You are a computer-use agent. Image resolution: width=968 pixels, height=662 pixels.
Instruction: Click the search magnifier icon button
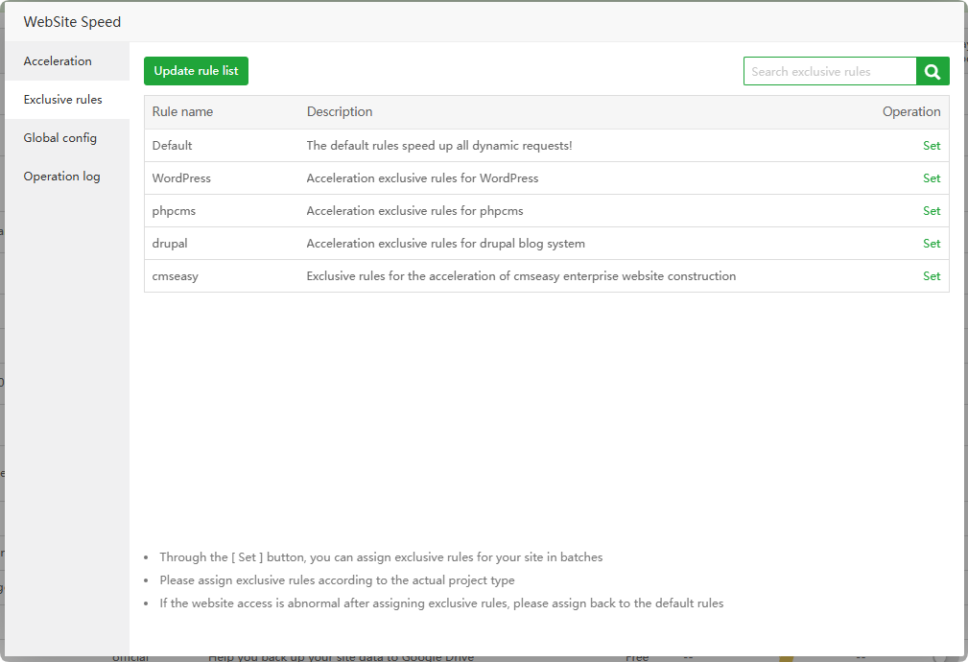[933, 71]
